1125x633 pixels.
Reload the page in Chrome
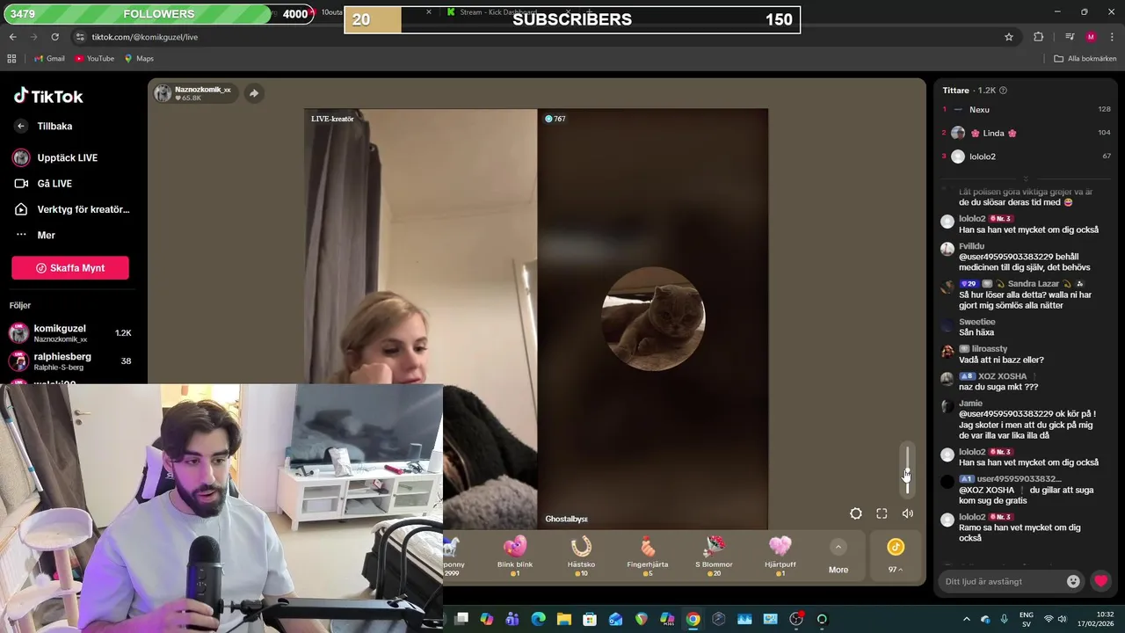pyautogui.click(x=54, y=37)
